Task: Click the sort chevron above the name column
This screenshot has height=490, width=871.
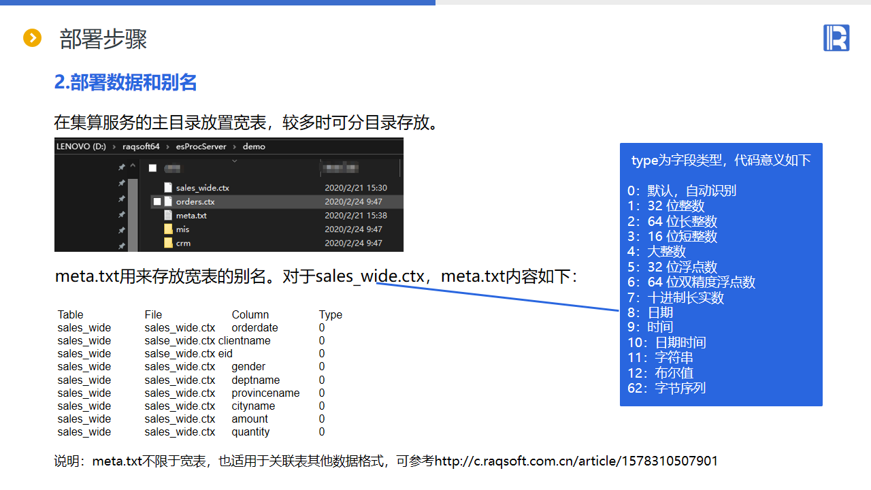Action: pyautogui.click(x=234, y=161)
